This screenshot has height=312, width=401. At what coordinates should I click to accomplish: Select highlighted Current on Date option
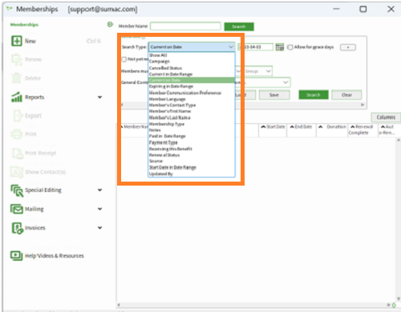pyautogui.click(x=192, y=80)
